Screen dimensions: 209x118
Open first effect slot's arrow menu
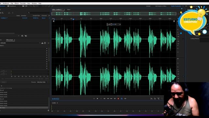[47, 49]
